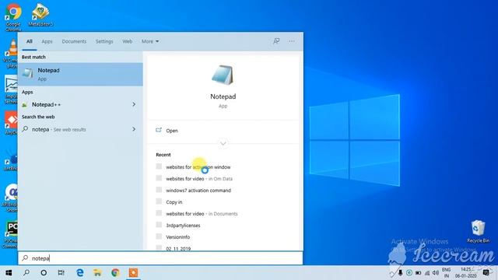Switch to the orange recorder app on taskbar
Viewport: 498px width, 280px height.
(x=133, y=273)
